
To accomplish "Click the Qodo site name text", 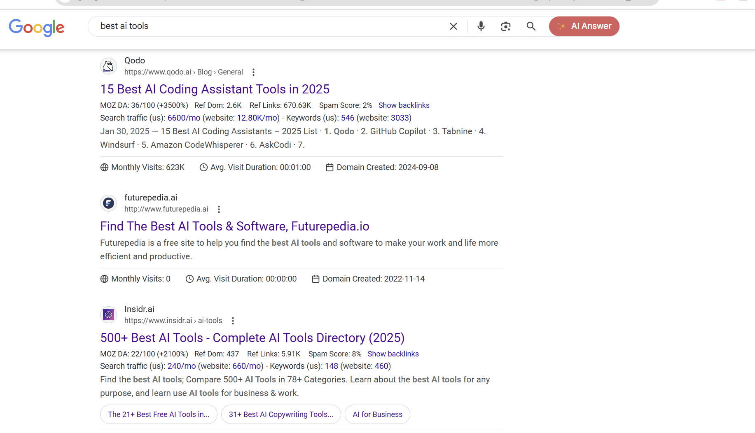I will click(135, 61).
